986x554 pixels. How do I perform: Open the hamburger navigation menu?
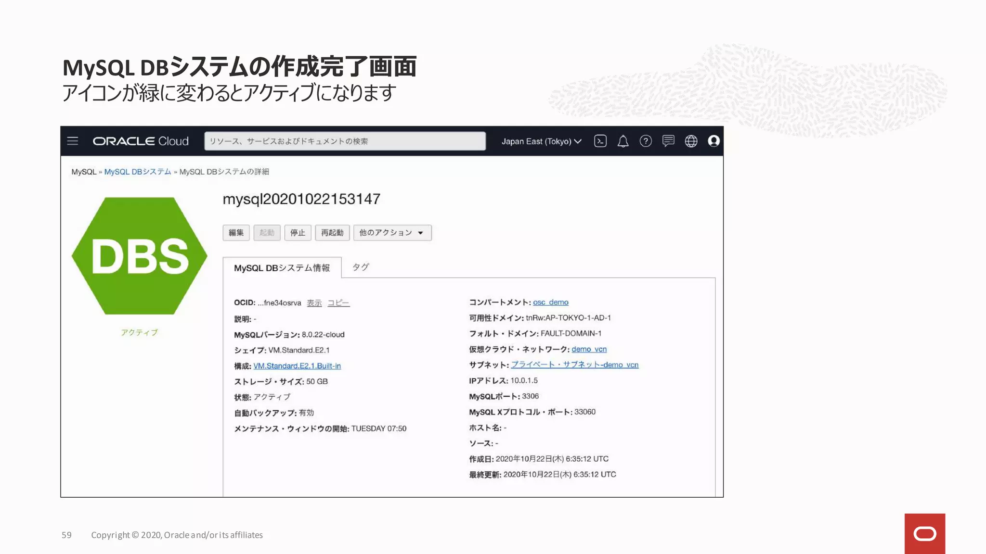pyautogui.click(x=73, y=141)
